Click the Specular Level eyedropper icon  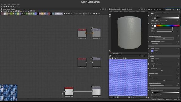click(x=152, y=18)
